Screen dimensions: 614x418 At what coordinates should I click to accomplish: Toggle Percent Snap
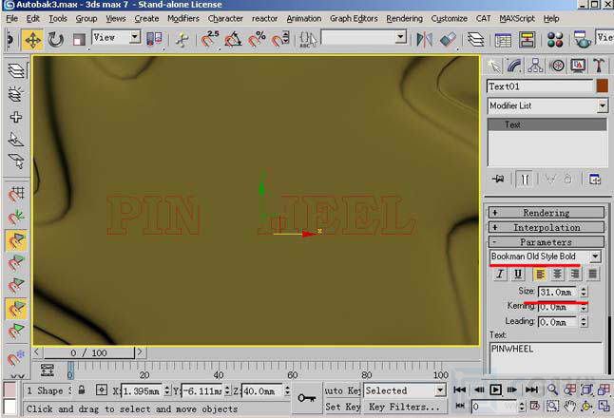click(x=257, y=40)
